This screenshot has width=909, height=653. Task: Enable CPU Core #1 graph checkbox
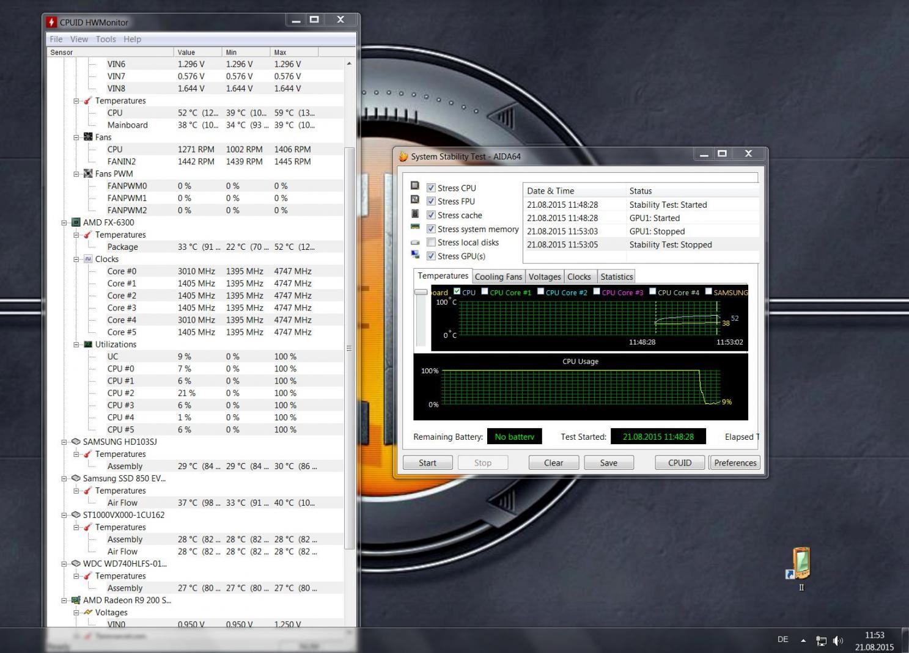tap(485, 291)
